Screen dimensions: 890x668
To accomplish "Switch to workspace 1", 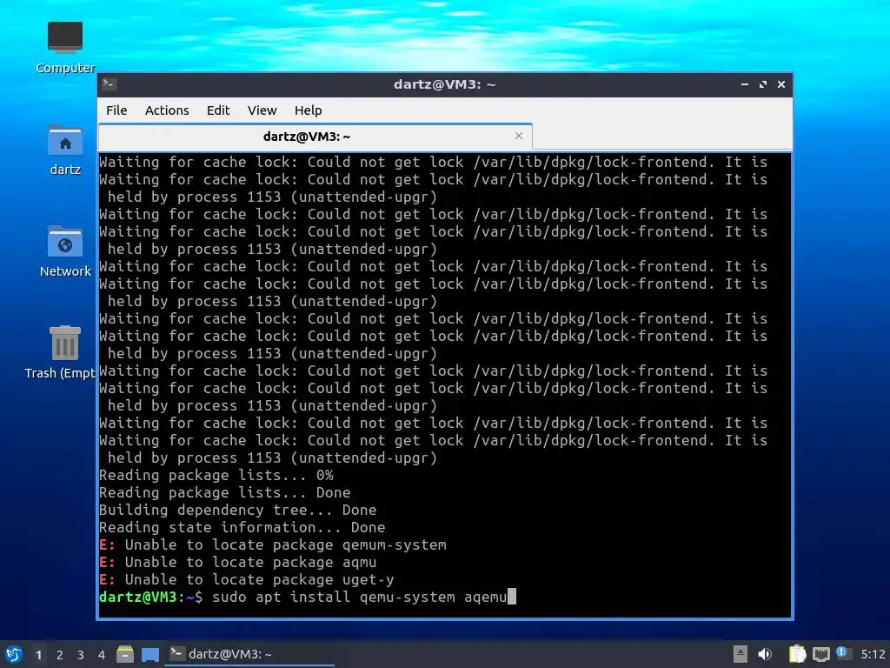I will pyautogui.click(x=38, y=655).
